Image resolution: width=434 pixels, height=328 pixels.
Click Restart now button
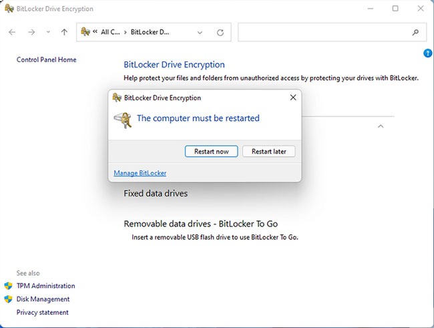tap(211, 151)
